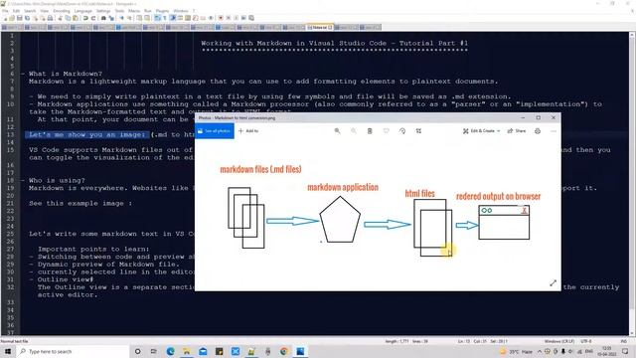Show hidden tray icons chevron
This screenshot has width=636, height=358.
click(x=540, y=351)
